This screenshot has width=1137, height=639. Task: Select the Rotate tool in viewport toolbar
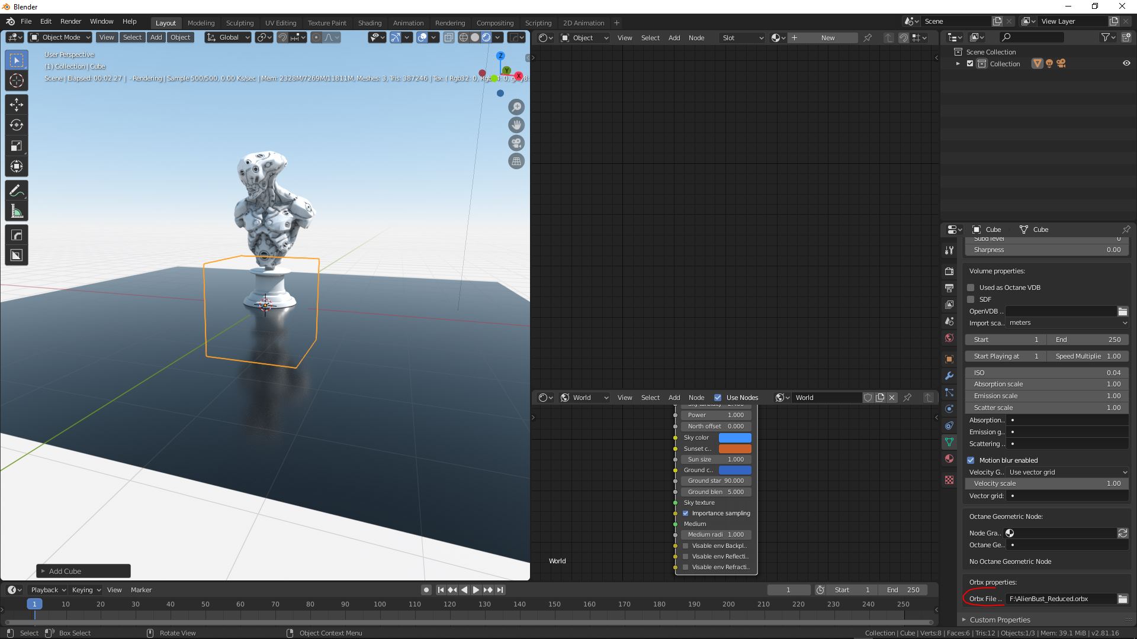click(x=17, y=125)
